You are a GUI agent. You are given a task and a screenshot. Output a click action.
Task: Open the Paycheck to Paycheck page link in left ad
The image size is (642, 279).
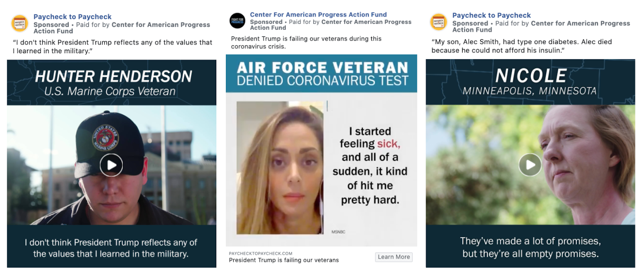point(72,17)
